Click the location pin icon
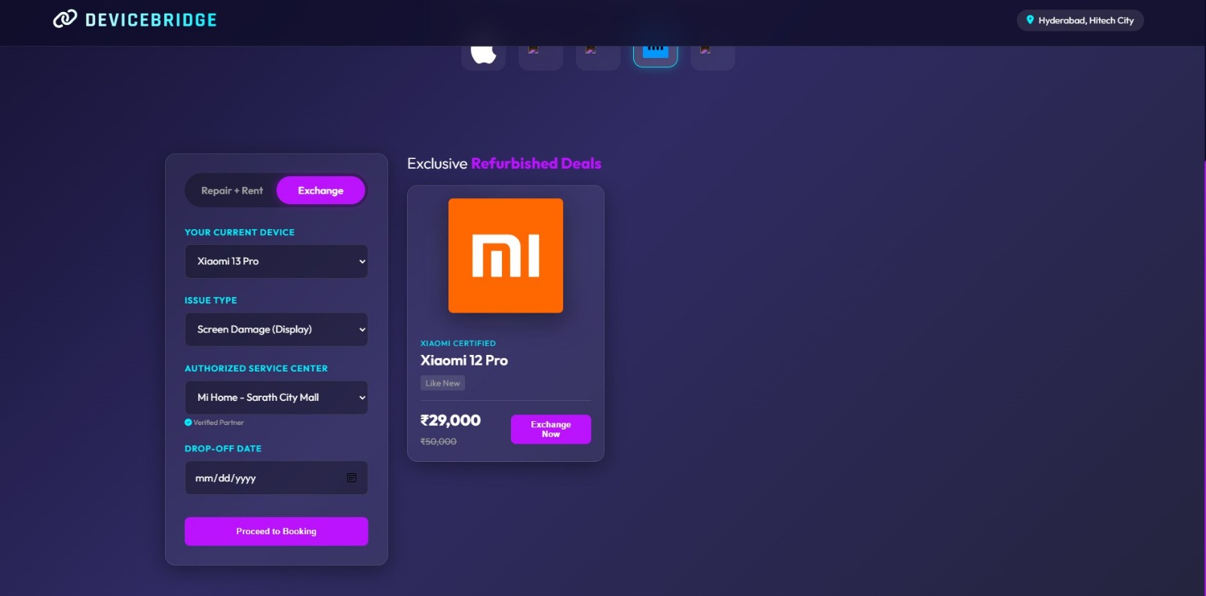The width and height of the screenshot is (1206, 596). [x=1030, y=20]
